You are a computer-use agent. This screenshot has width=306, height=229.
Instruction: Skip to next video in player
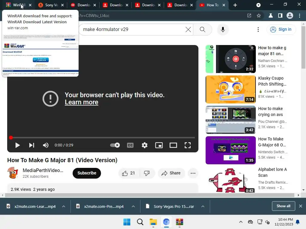click(x=32, y=145)
